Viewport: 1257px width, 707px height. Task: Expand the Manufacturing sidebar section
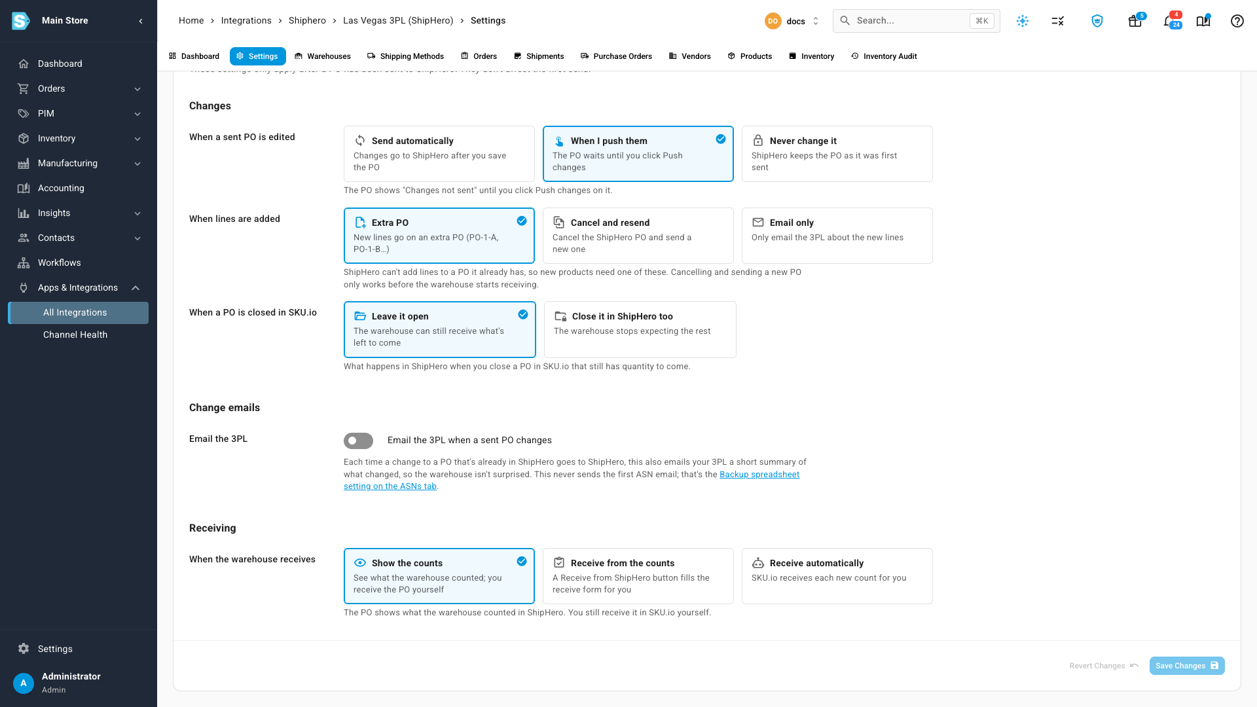[79, 163]
